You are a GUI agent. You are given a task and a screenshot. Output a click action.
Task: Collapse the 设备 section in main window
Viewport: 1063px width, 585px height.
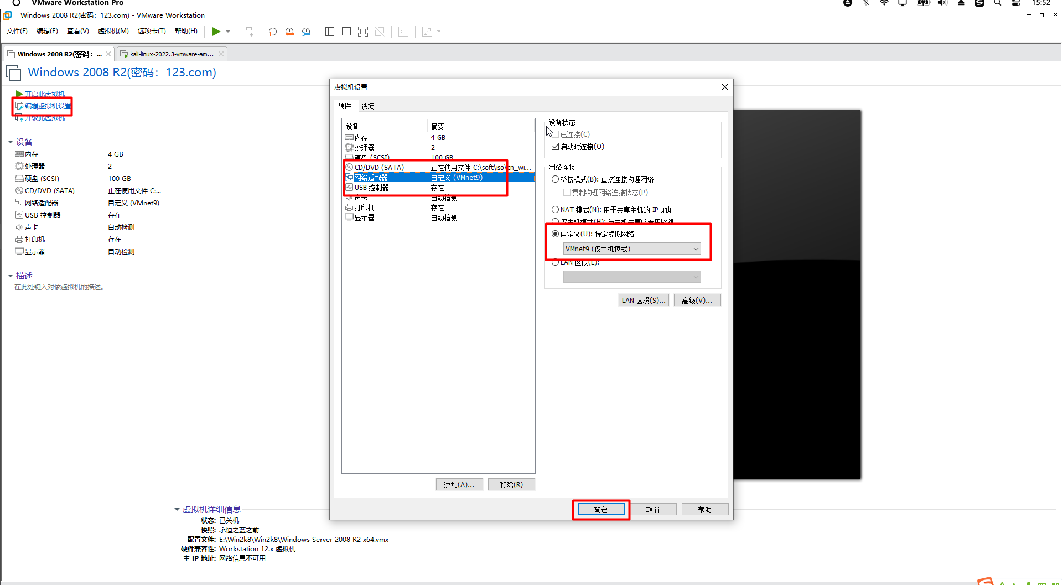click(x=11, y=142)
